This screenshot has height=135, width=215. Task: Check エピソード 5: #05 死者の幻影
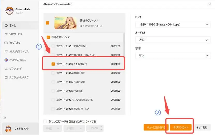pos(53,82)
